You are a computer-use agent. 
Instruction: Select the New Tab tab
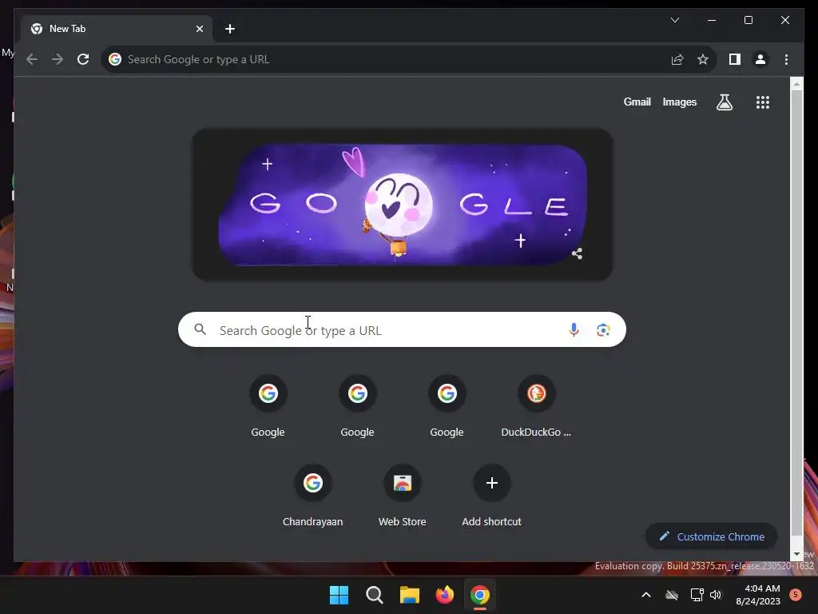click(x=117, y=29)
